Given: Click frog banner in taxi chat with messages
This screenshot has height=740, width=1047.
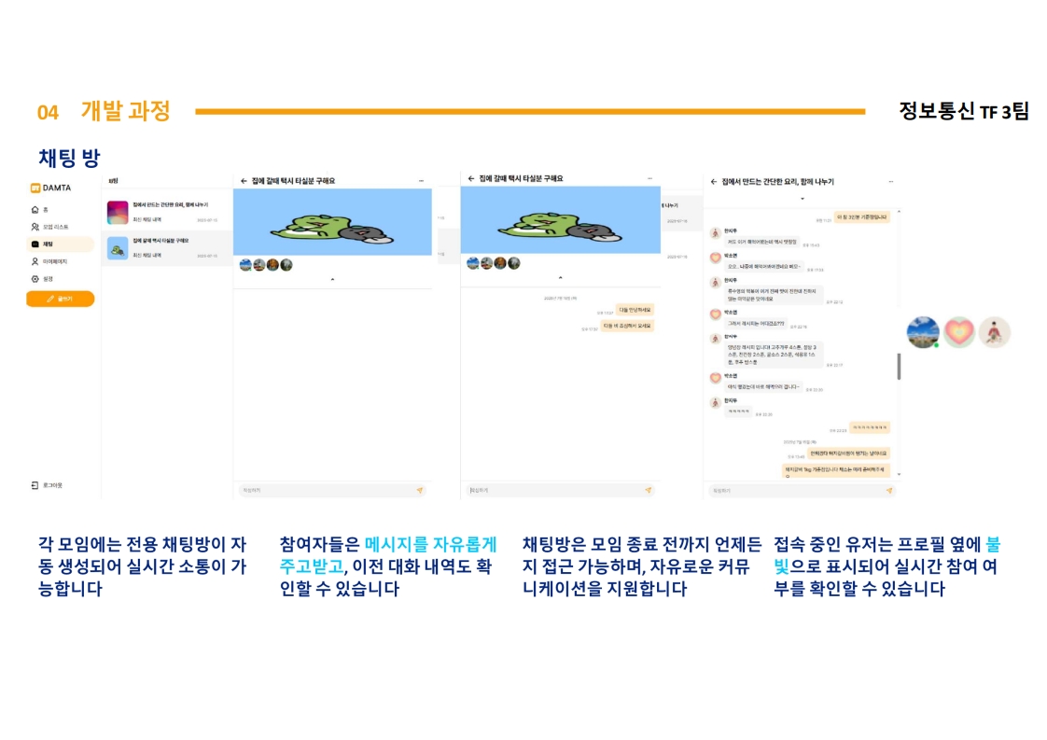Looking at the screenshot, I should (x=560, y=219).
